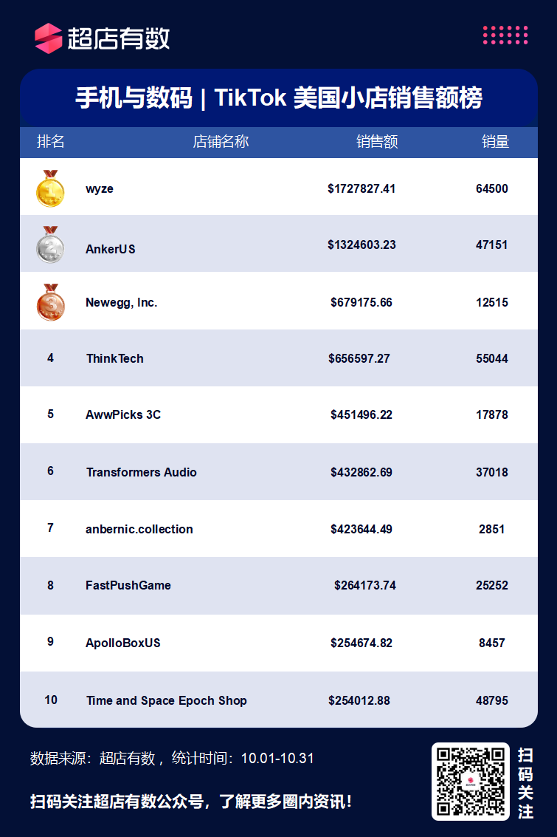Screen dimensions: 557x837
Task: Click the pink dot grid decoration
Action: (505, 35)
